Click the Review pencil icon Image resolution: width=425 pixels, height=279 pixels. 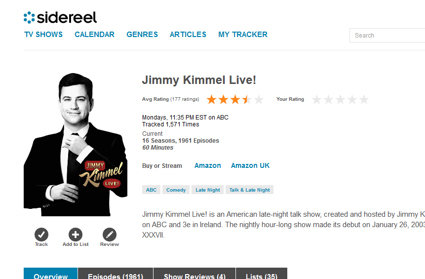(110, 235)
